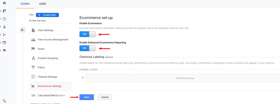This screenshot has width=280, height=104.
Task: Open the Audience person icon
Action: click(x=4, y=27)
